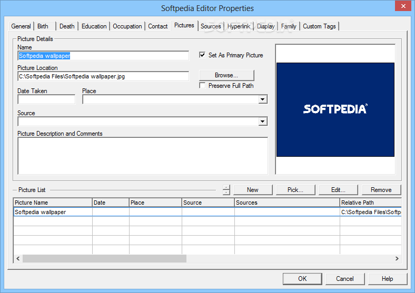Click the Pick... button
Screen dimensions: 415x293
(295, 190)
